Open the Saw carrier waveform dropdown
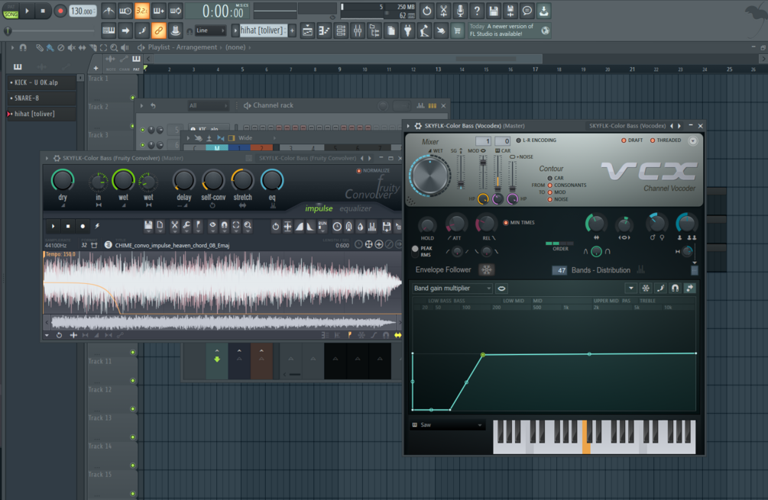The width and height of the screenshot is (768, 500). coord(448,425)
